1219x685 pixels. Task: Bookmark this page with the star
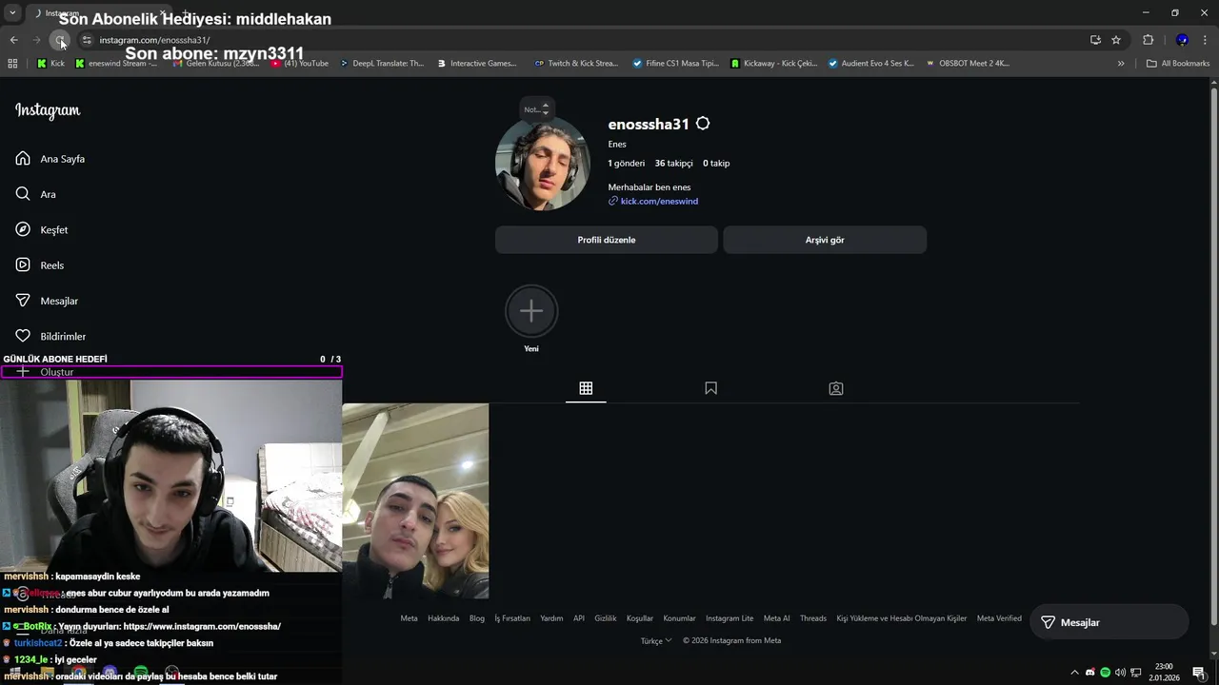[x=1116, y=40]
